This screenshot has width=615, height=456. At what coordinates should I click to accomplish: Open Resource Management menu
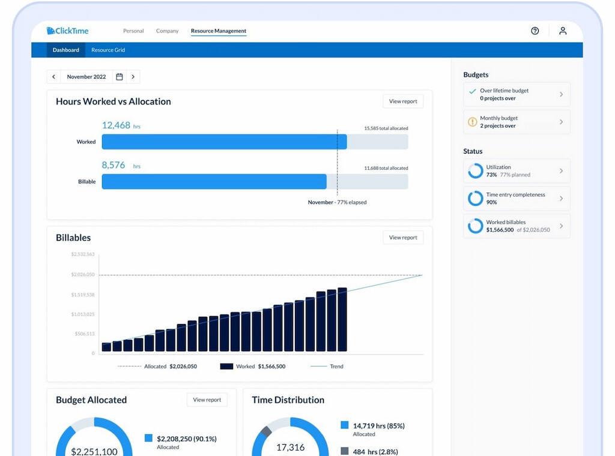click(x=219, y=31)
